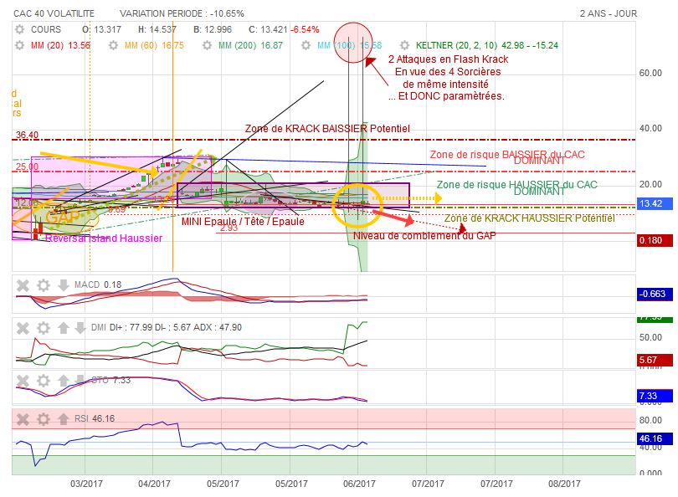Configure the STO indicator via gear
Image resolution: width=678 pixels, height=497 pixels.
[x=44, y=381]
